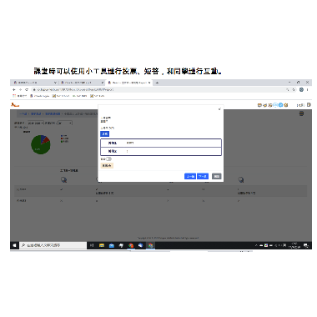
Task: Toggle the switch below the answer table
Action: (x=108, y=159)
